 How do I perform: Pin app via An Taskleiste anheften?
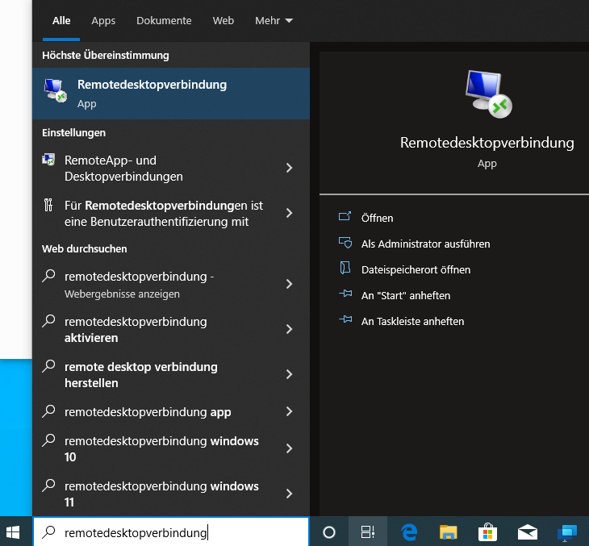pos(412,321)
